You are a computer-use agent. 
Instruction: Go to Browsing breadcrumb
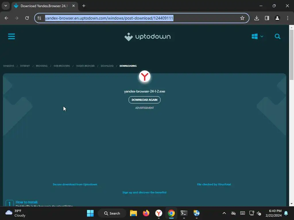[42, 66]
